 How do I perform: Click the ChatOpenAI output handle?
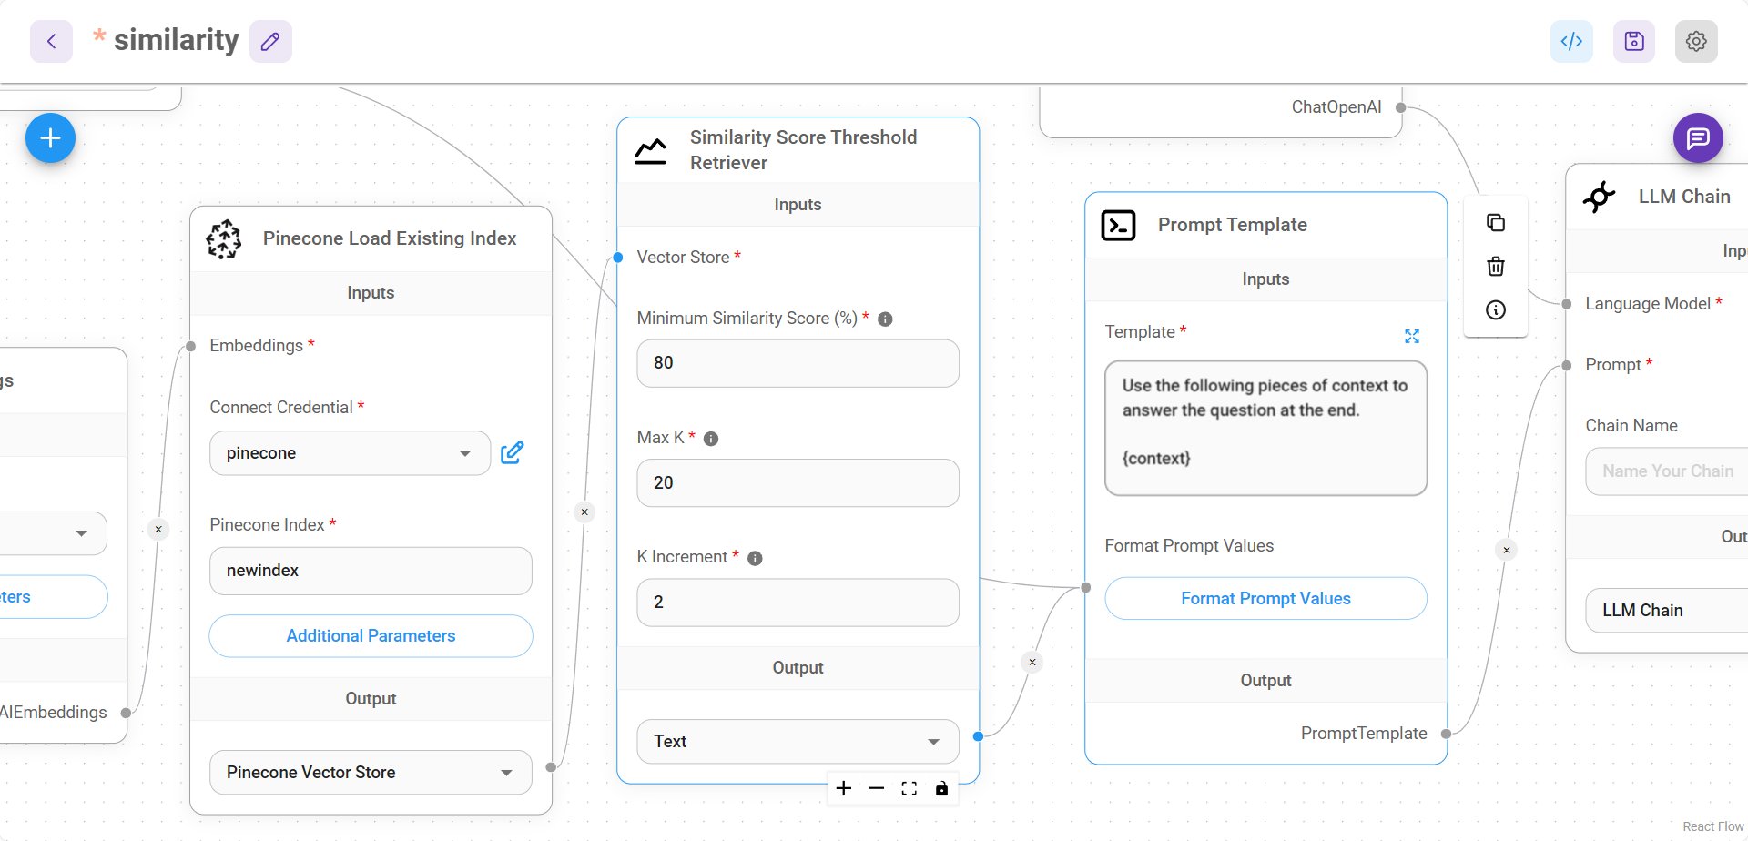pyautogui.click(x=1401, y=107)
